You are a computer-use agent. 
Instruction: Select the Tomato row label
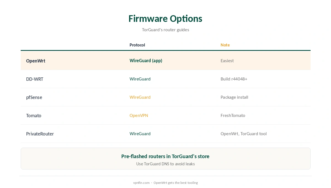34,116
